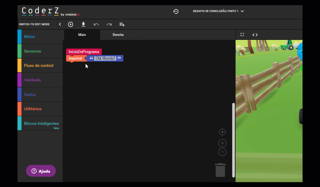Zoom in on the block workspace
Screen dimensions: 320x187
222,143
